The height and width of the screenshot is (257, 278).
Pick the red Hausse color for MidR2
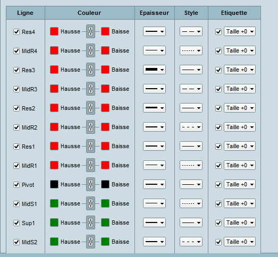[x=54, y=127]
